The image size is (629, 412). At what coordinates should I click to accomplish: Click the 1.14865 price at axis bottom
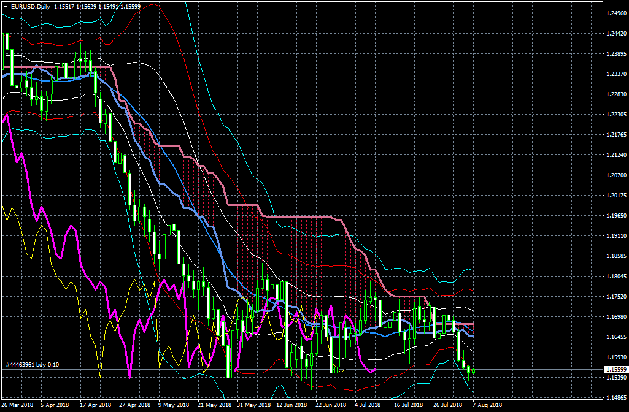[615, 398]
